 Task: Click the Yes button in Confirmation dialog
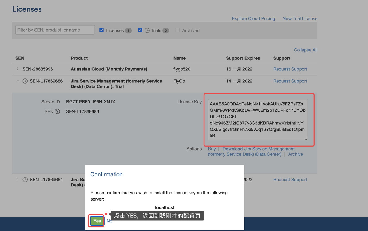tap(97, 221)
